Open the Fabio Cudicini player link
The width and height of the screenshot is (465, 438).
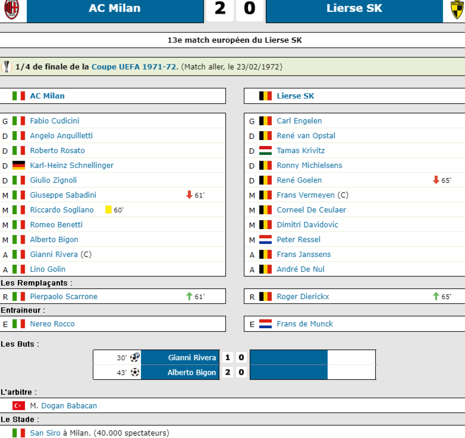click(x=55, y=121)
